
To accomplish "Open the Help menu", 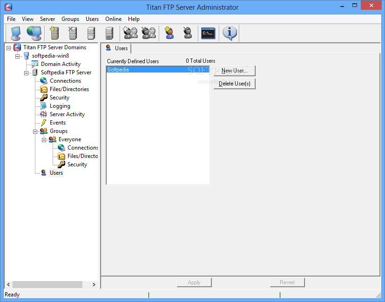I will 134,19.
